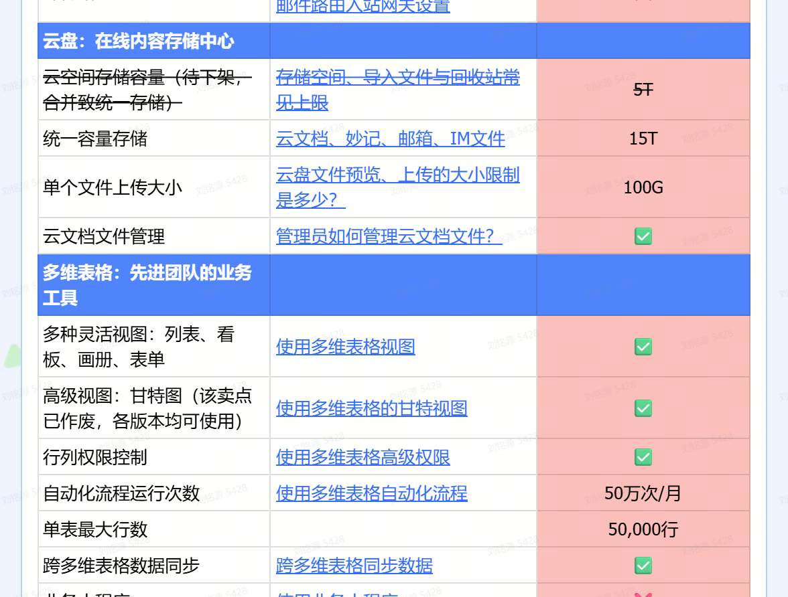The width and height of the screenshot is (788, 597).
Task: Click the green check icon for 云文档文件管理
Action: click(x=643, y=236)
